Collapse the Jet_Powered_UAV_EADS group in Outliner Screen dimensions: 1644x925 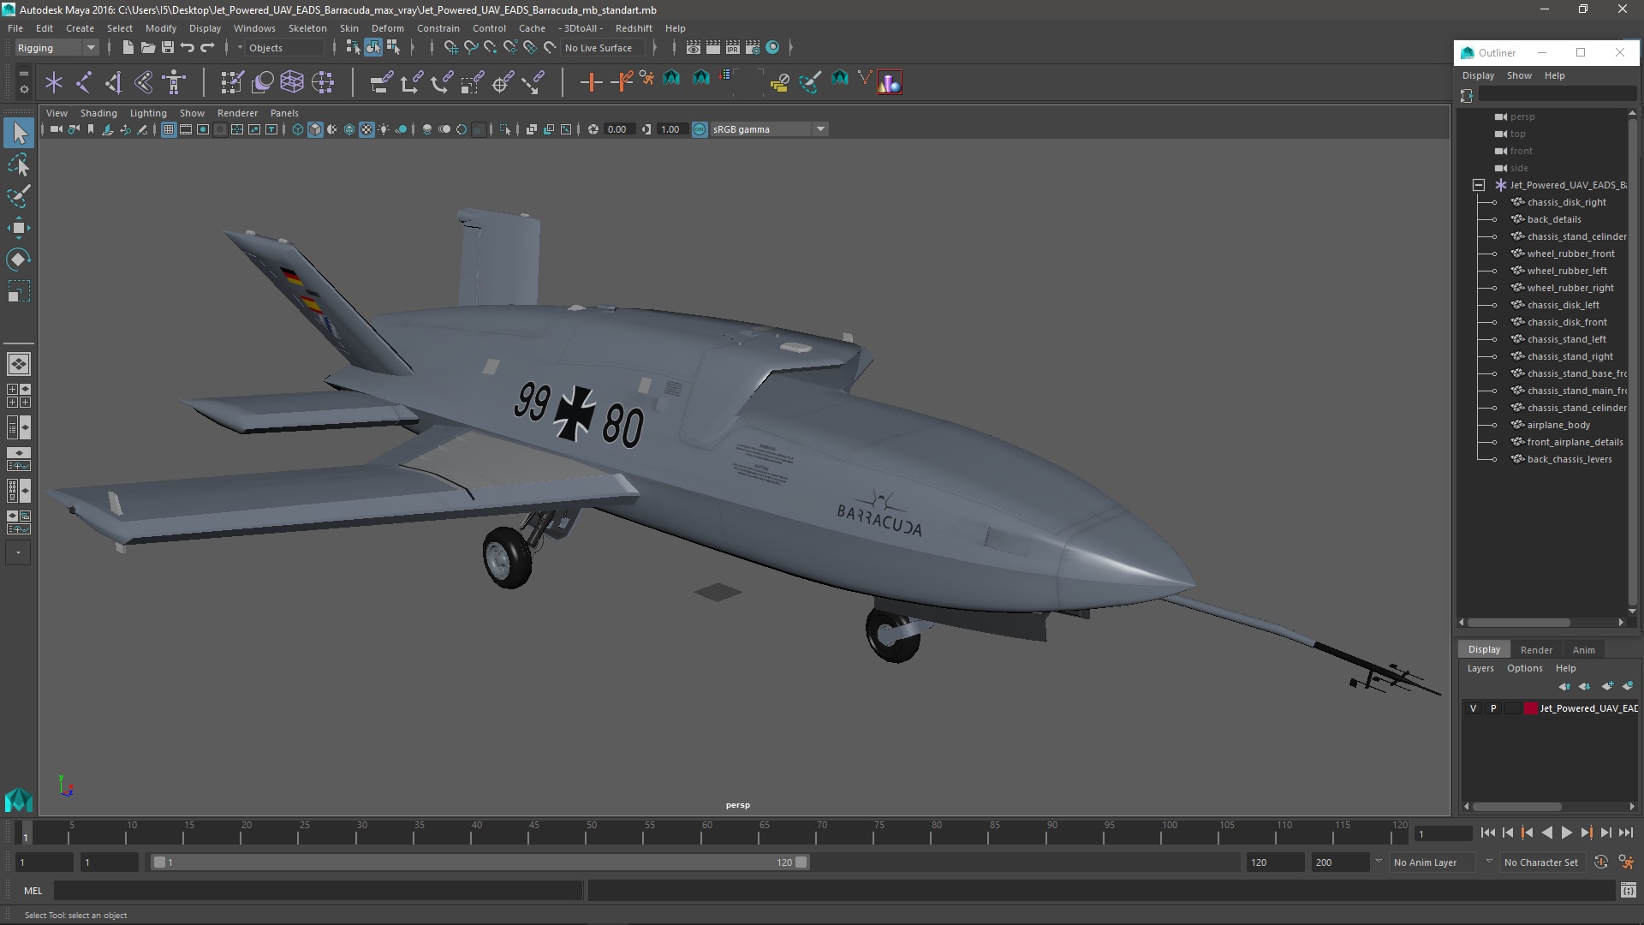click(1479, 185)
